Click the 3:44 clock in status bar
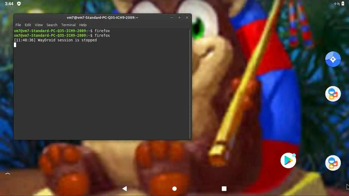349x196 pixels. (9, 4)
